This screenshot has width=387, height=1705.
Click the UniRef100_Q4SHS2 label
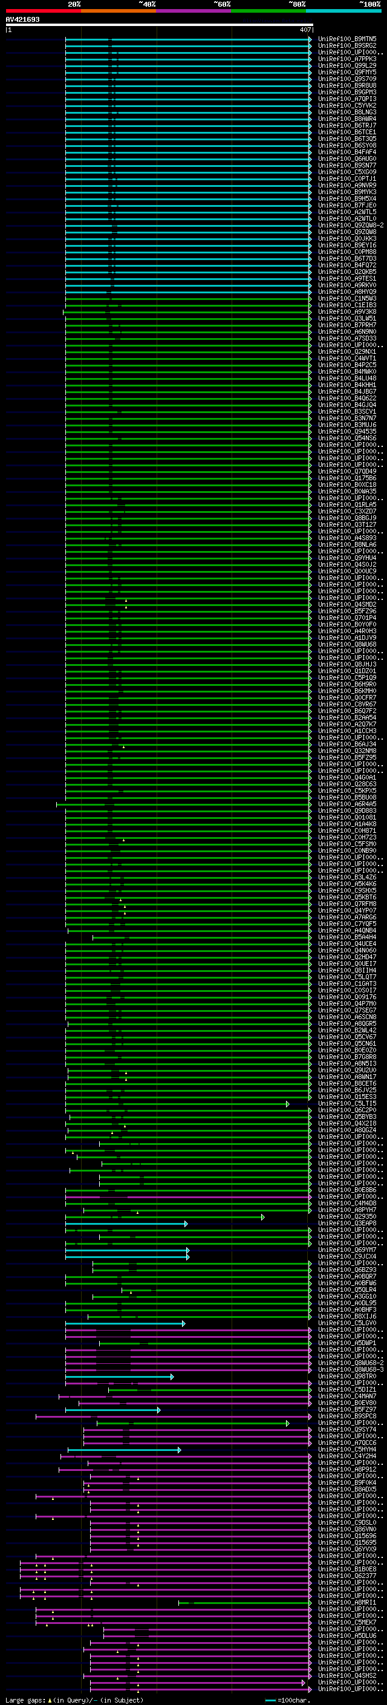coord(347,1675)
